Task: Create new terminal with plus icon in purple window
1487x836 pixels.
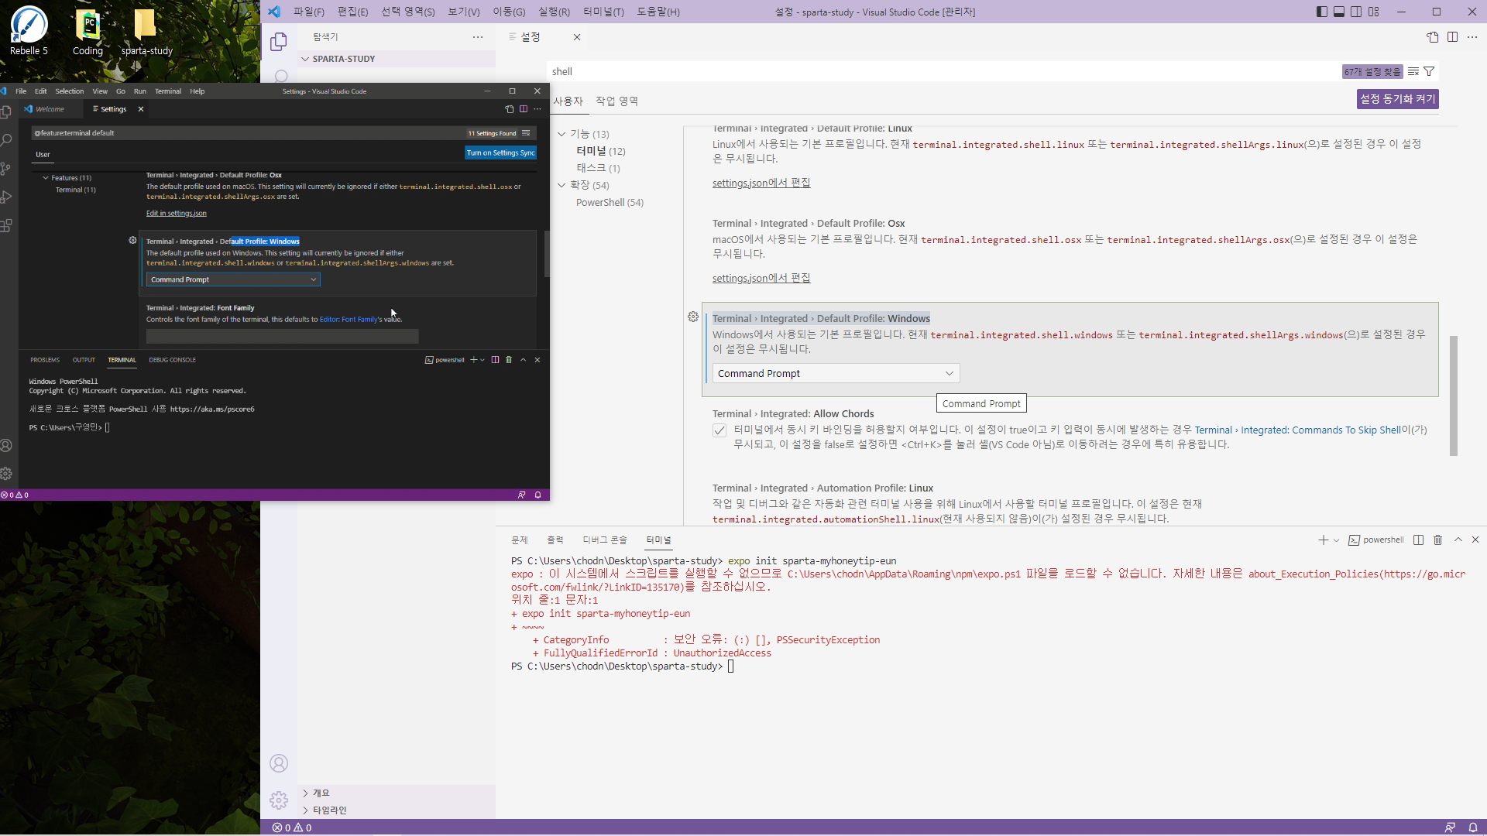Action: 1323,540
